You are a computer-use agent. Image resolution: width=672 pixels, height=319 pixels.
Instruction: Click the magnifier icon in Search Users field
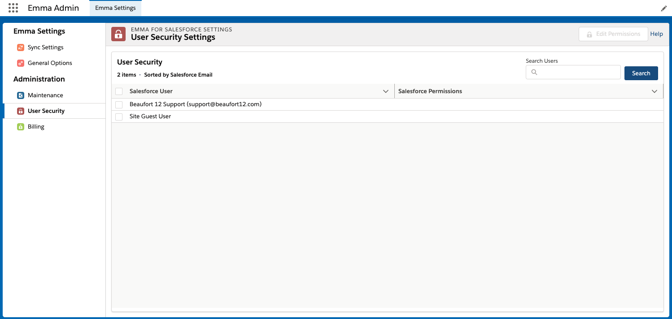point(534,72)
